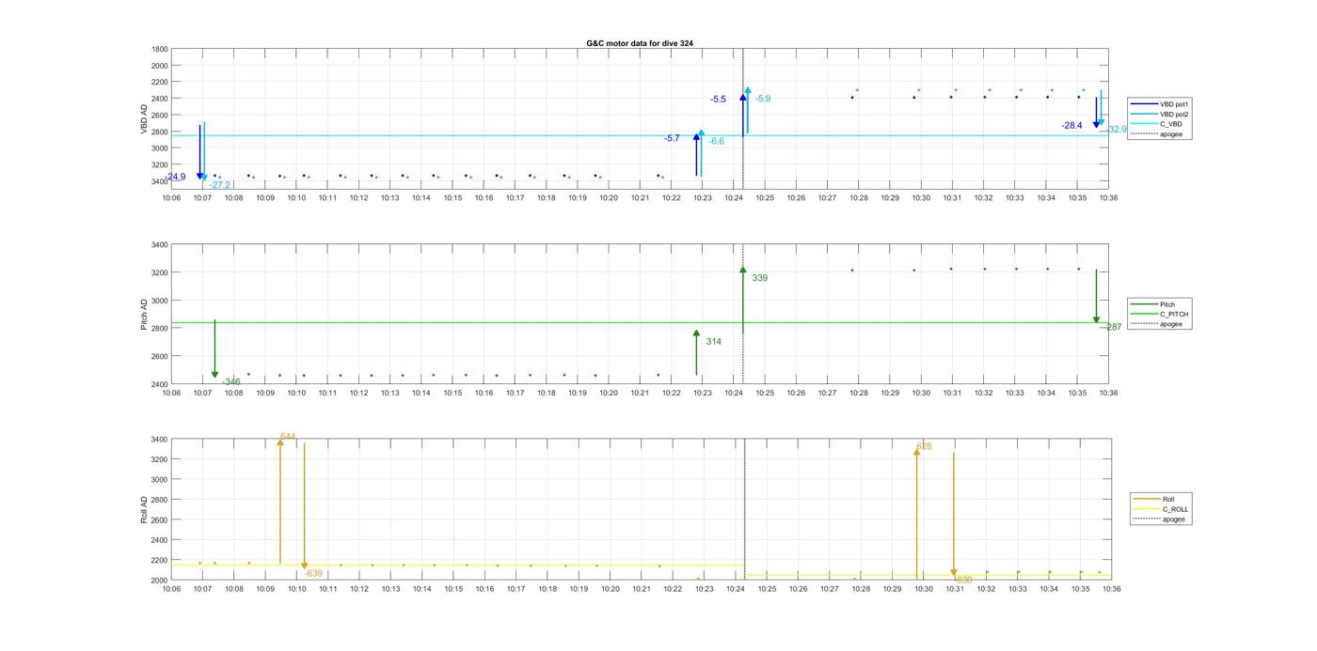Click the '-27.2' VBD data label
This screenshot has width=1317, height=651.
point(219,185)
